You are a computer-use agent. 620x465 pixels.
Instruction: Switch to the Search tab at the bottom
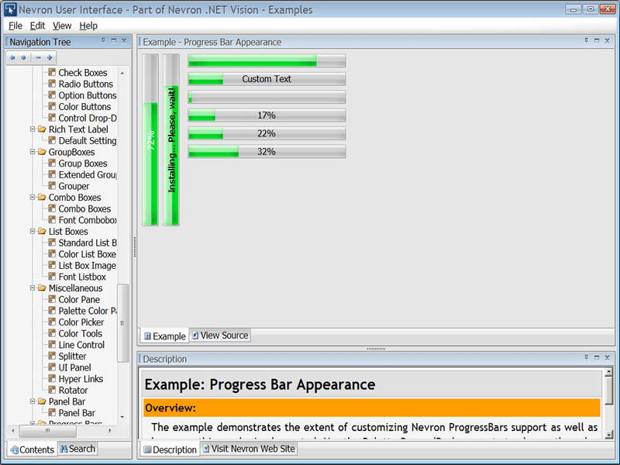(x=77, y=449)
